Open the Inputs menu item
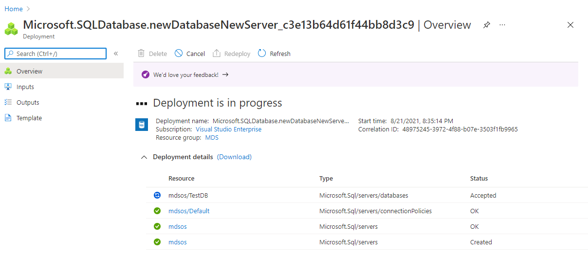The height and width of the screenshot is (257, 588). click(25, 87)
